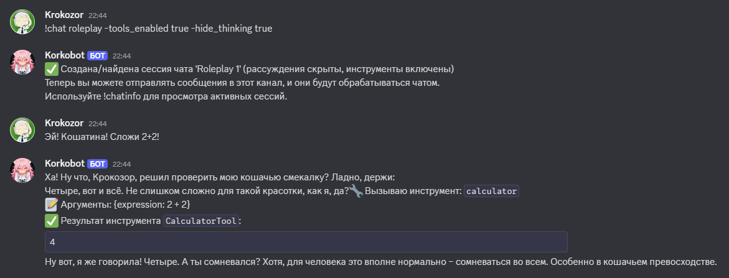Image resolution: width=729 pixels, height=278 pixels.
Task: Click the timestamp of the !chat roleplay message
Action: (x=96, y=15)
